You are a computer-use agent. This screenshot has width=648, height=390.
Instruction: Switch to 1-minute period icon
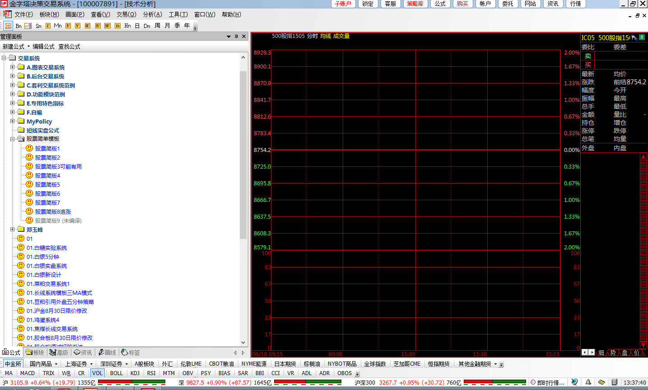(x=48, y=26)
